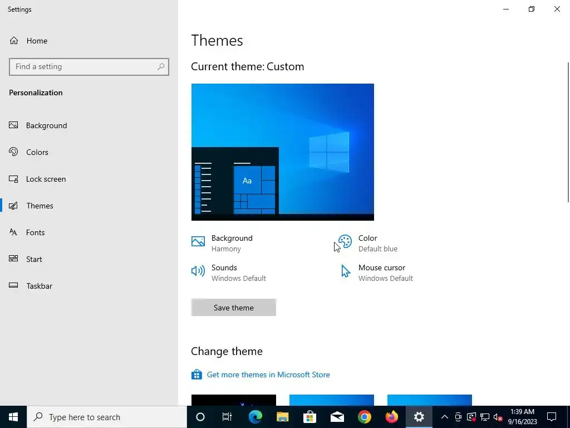Click the current theme preview image
The height and width of the screenshot is (428, 570).
coord(282,152)
